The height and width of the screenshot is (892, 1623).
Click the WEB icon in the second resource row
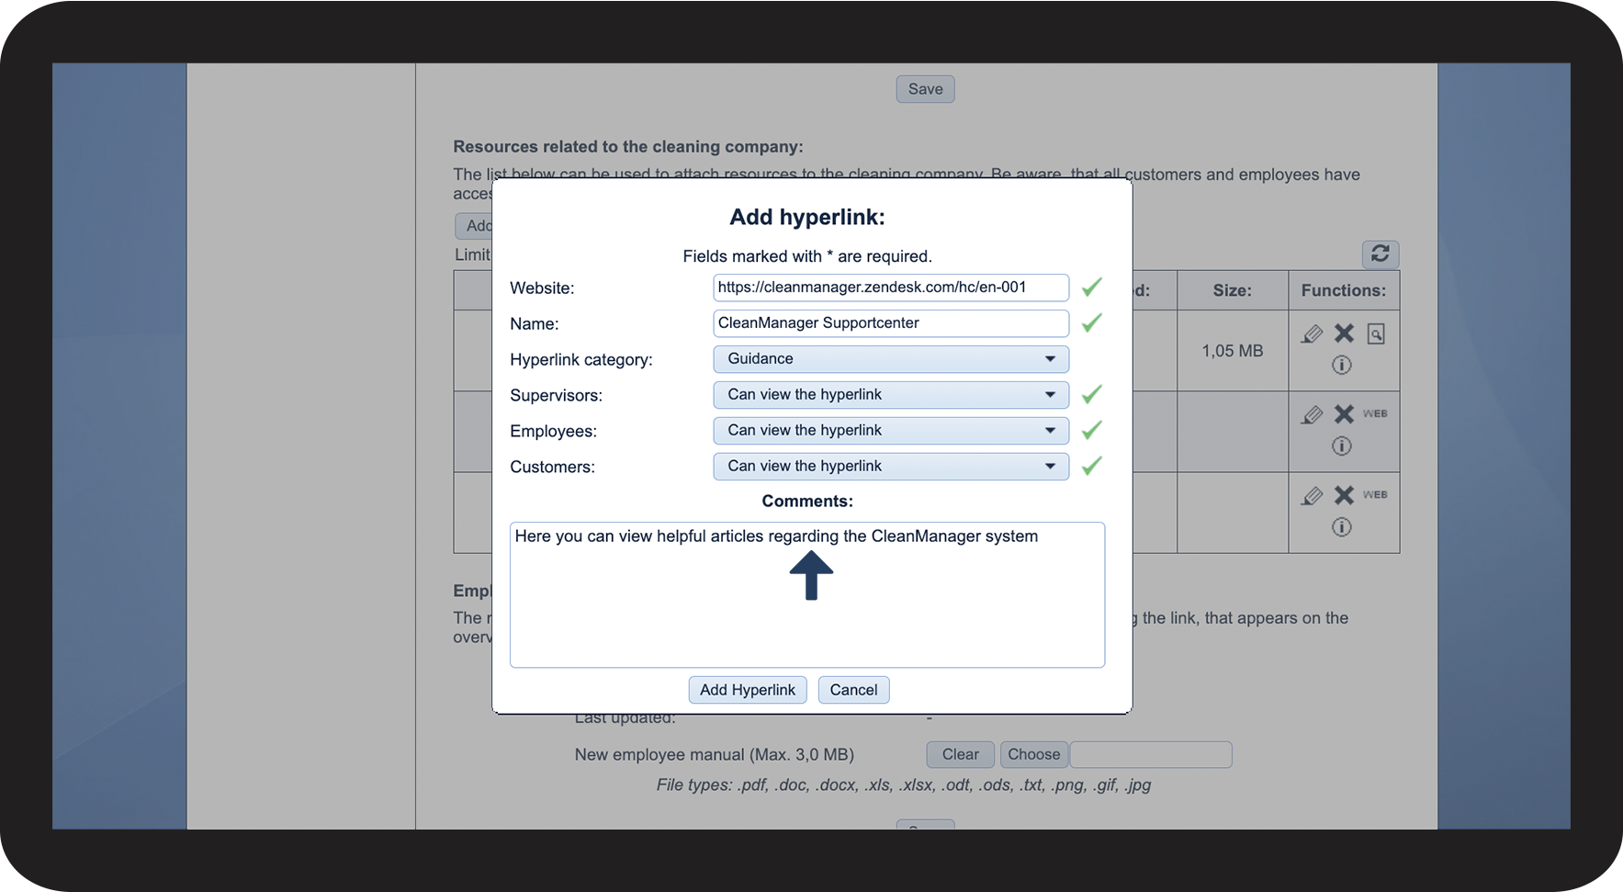1375,413
